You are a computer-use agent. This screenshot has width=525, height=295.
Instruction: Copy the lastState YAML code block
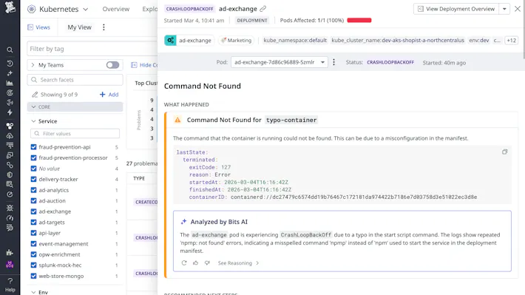click(504, 152)
